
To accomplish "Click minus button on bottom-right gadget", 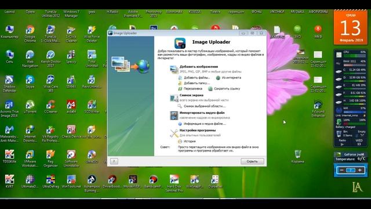I will (341, 170).
